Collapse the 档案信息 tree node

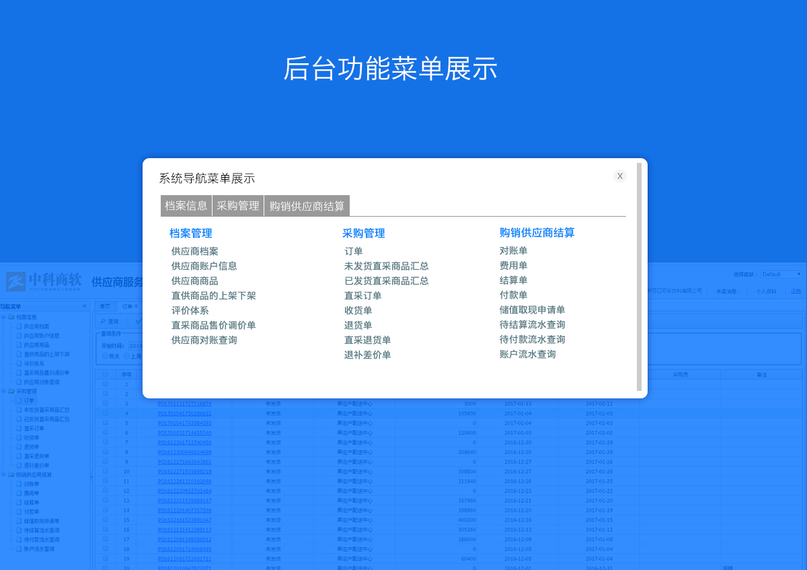click(3, 317)
